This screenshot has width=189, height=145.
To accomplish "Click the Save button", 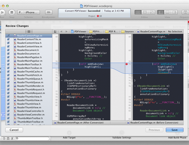I will click(175, 130).
